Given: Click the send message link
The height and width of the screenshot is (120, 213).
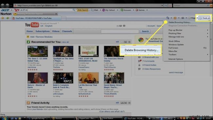Looking at the screenshot, I should click(176, 72).
